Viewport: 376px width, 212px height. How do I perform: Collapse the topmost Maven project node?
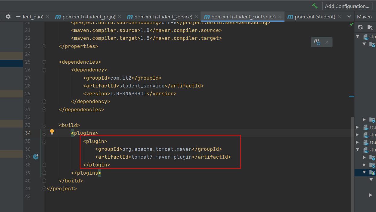point(358,36)
